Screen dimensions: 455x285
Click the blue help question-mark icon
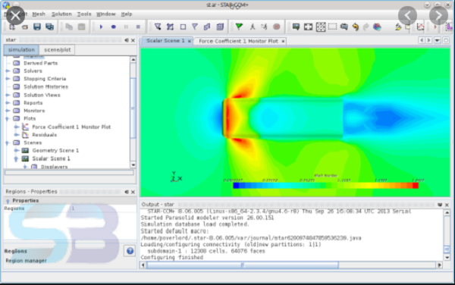click(130, 251)
